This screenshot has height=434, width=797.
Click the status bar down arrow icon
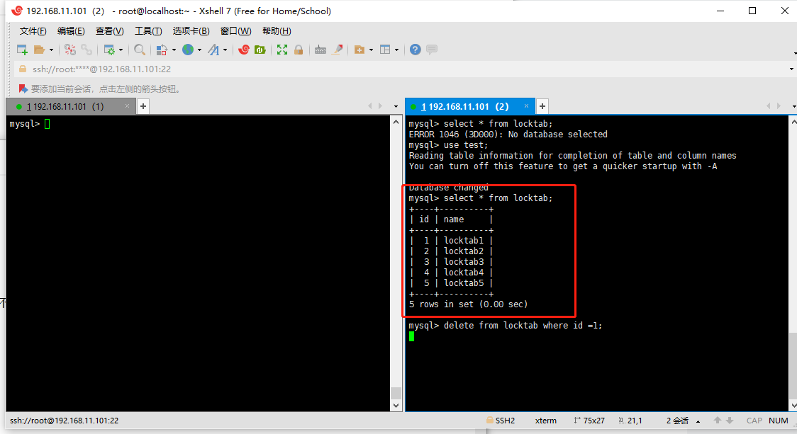(730, 421)
